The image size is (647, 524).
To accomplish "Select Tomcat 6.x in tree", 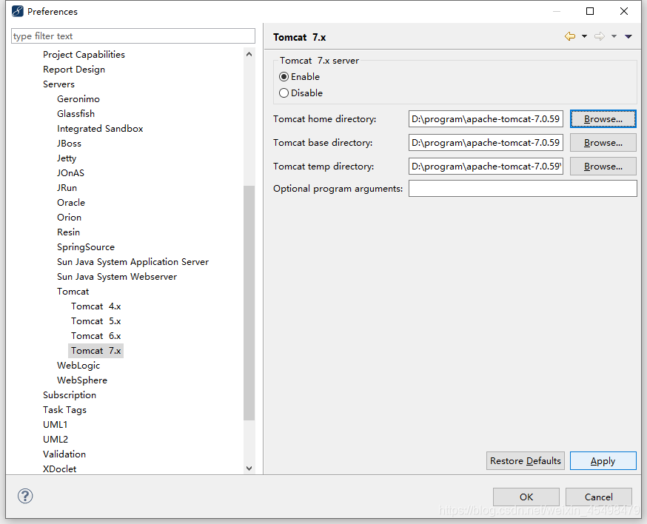I will tap(95, 336).
